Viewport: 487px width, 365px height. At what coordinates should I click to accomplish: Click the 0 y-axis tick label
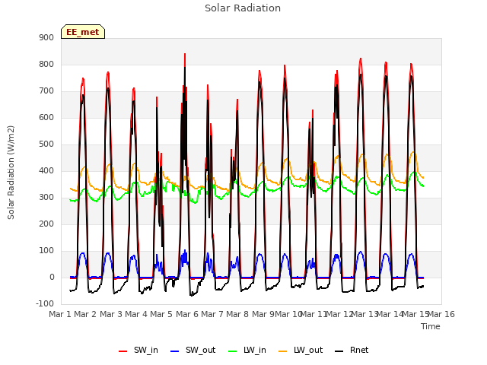point(52,278)
